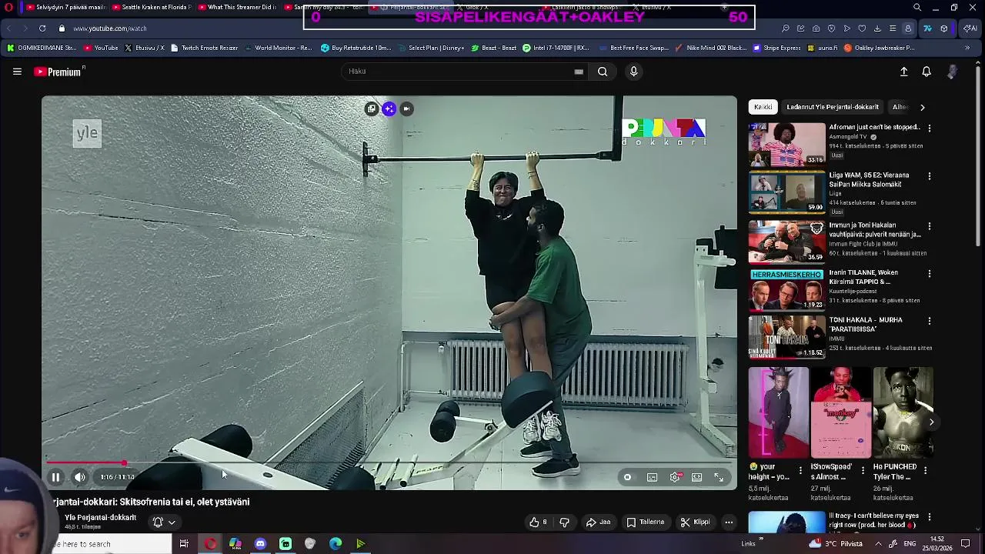Image resolution: width=985 pixels, height=554 pixels.
Task: Open Task View on taskbar
Action: [x=184, y=544]
